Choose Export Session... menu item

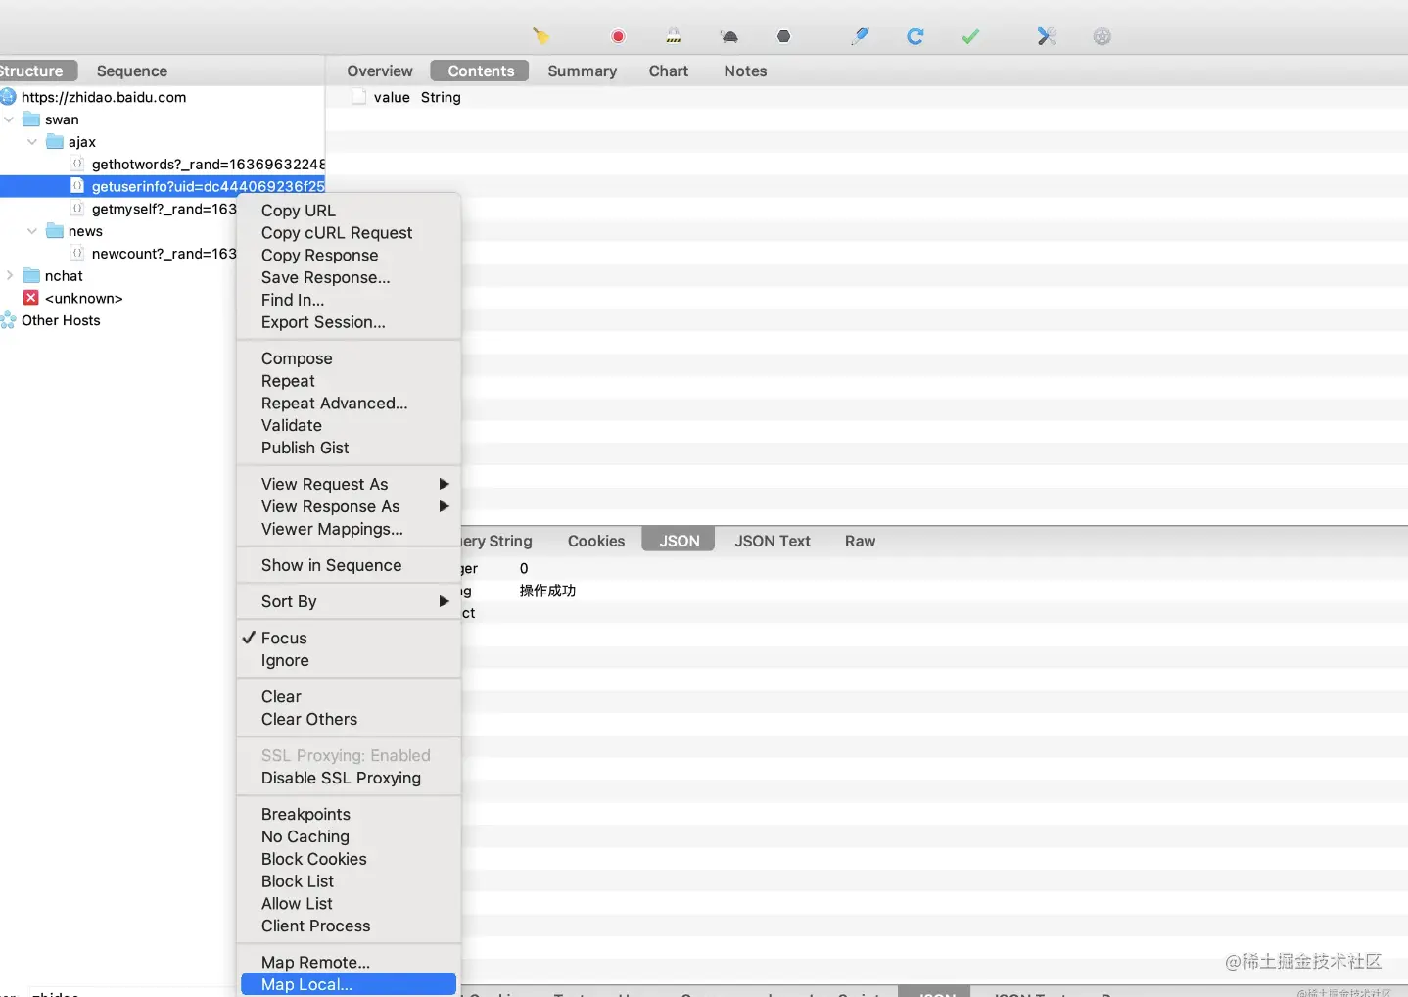(349, 322)
